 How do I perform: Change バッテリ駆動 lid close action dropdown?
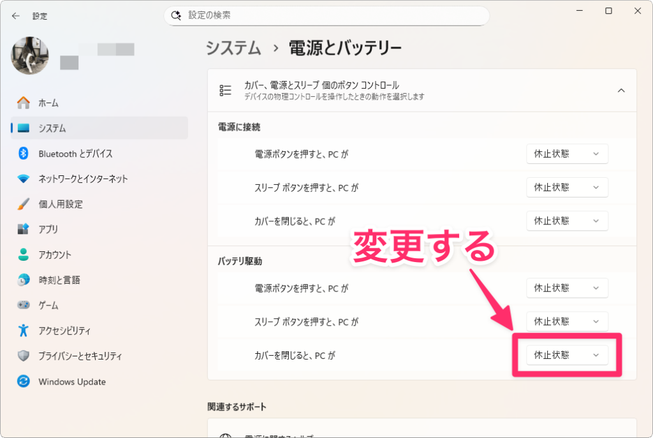tap(567, 355)
